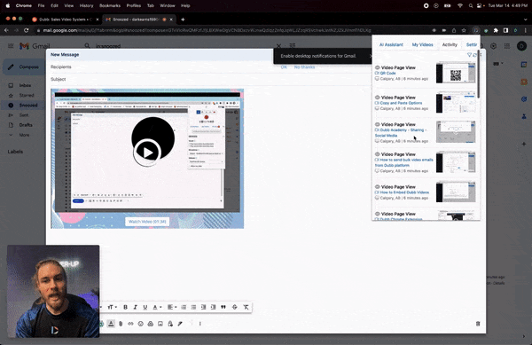Switch to the AI Assistant tab
The width and height of the screenshot is (532, 345).
pos(391,44)
